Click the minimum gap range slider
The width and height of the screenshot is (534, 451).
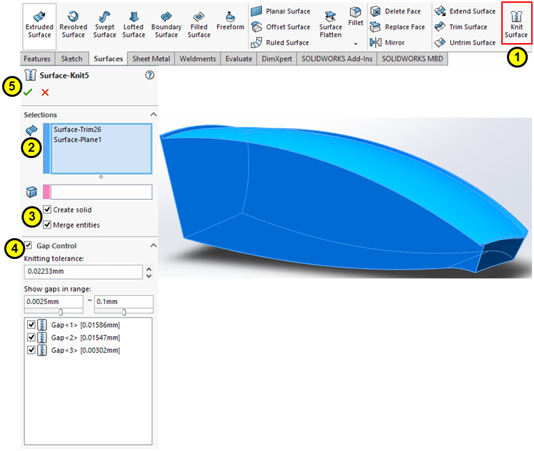coord(60,312)
